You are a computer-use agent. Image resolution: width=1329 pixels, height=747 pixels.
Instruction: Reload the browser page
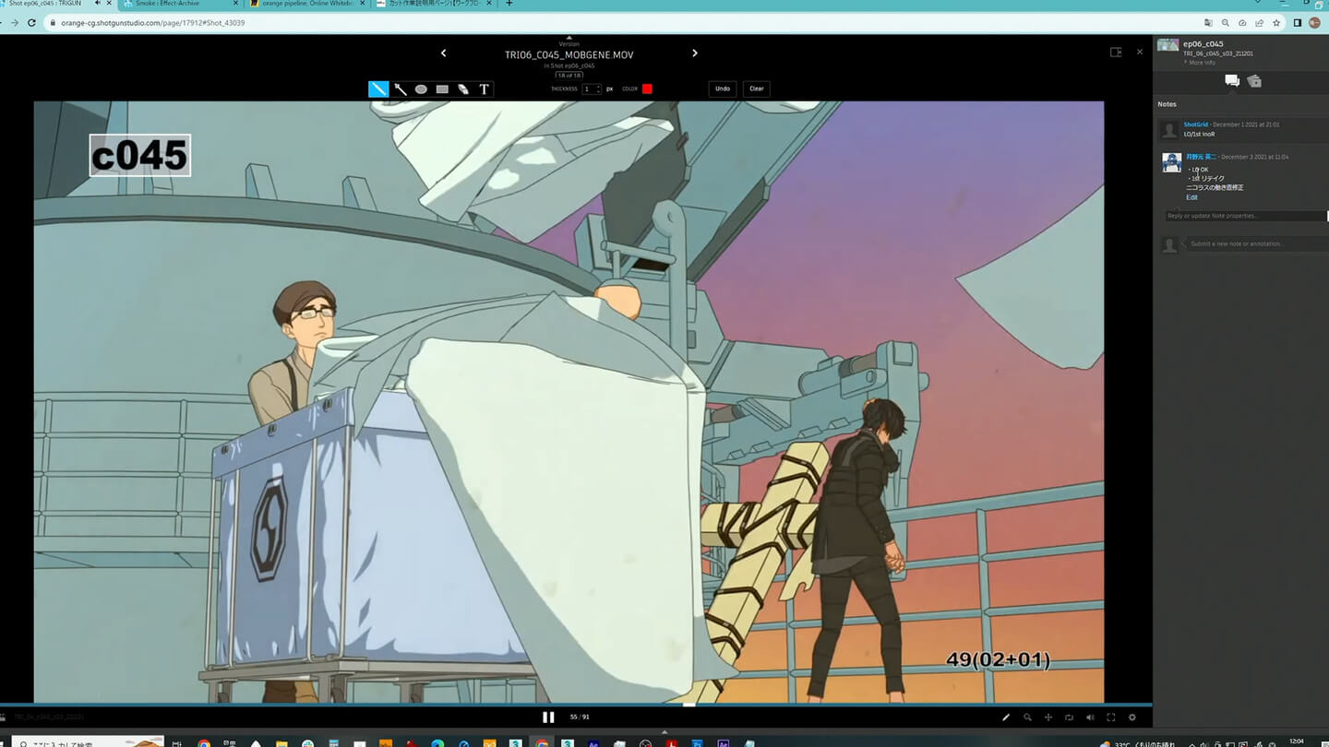pyautogui.click(x=30, y=22)
